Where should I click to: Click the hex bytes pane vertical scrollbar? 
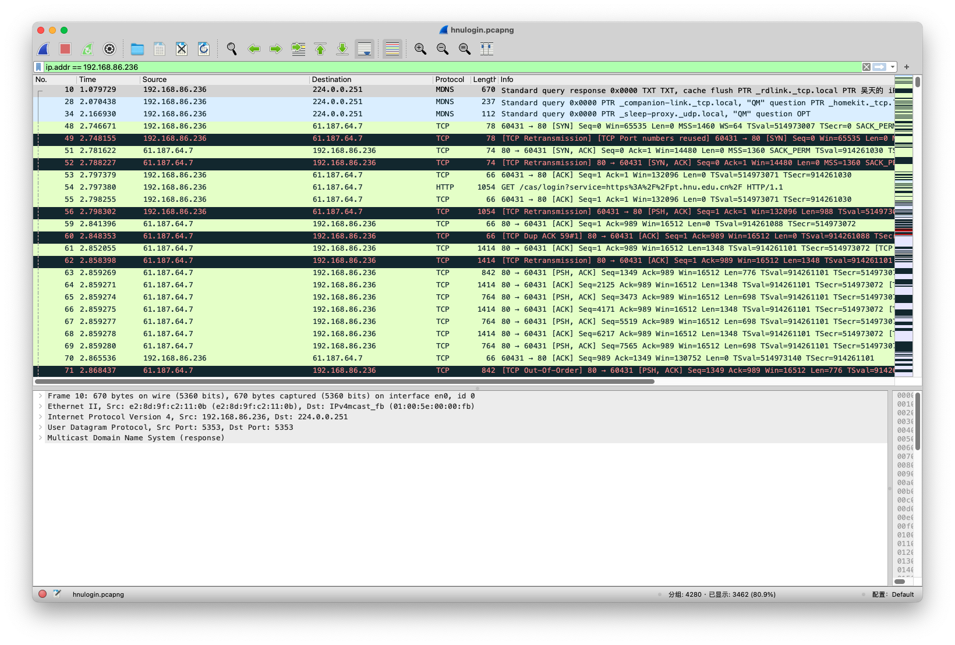[918, 421]
